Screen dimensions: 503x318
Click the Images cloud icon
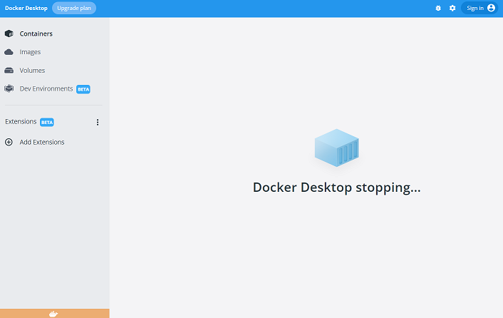9,52
